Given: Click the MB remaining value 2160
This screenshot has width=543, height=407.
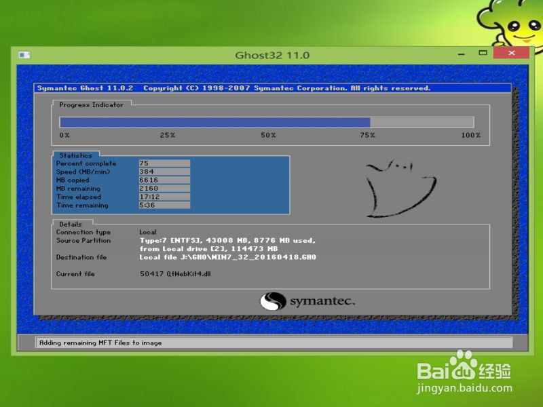Looking at the screenshot, I should pyautogui.click(x=164, y=189).
